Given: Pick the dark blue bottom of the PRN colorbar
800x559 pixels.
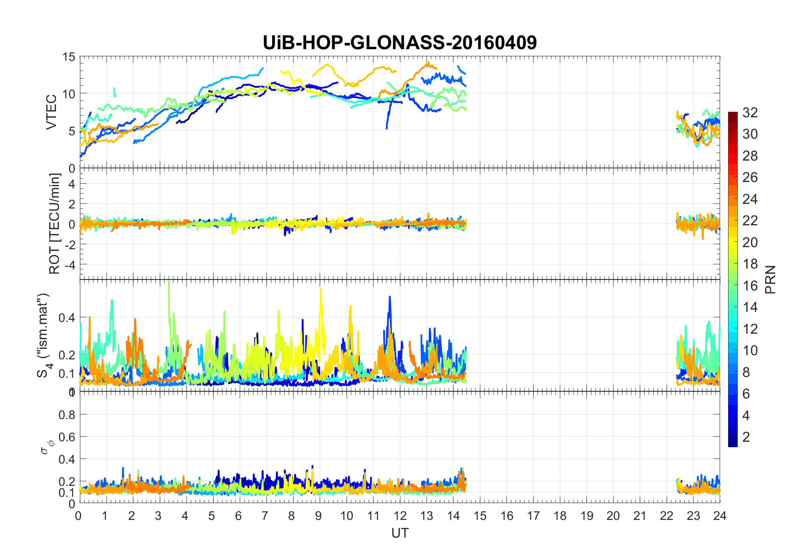Looking at the screenshot, I should [x=733, y=441].
